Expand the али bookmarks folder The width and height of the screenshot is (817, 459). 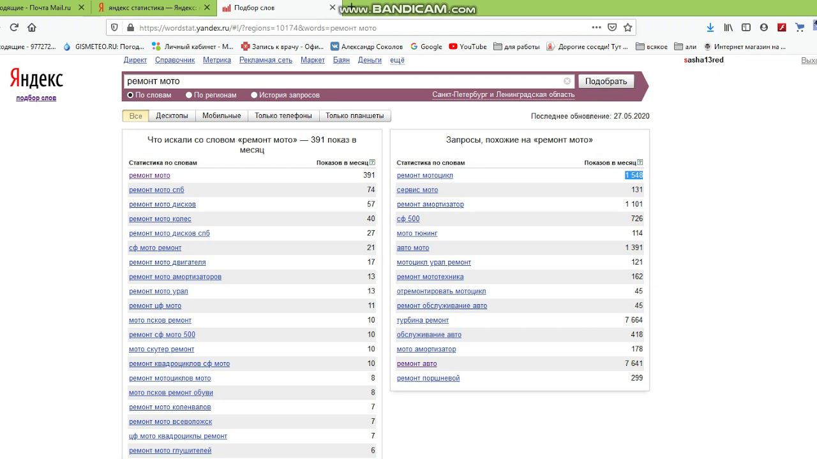click(686, 47)
